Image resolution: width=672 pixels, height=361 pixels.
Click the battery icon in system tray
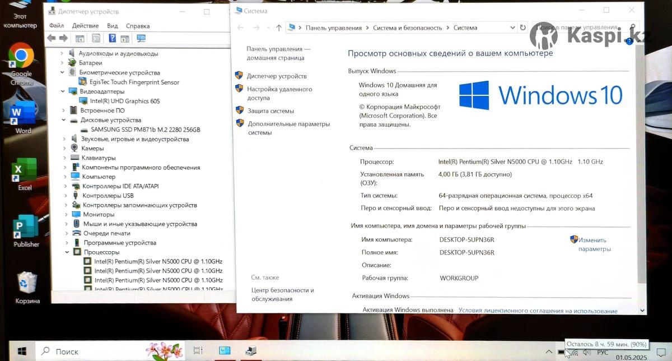(561, 352)
